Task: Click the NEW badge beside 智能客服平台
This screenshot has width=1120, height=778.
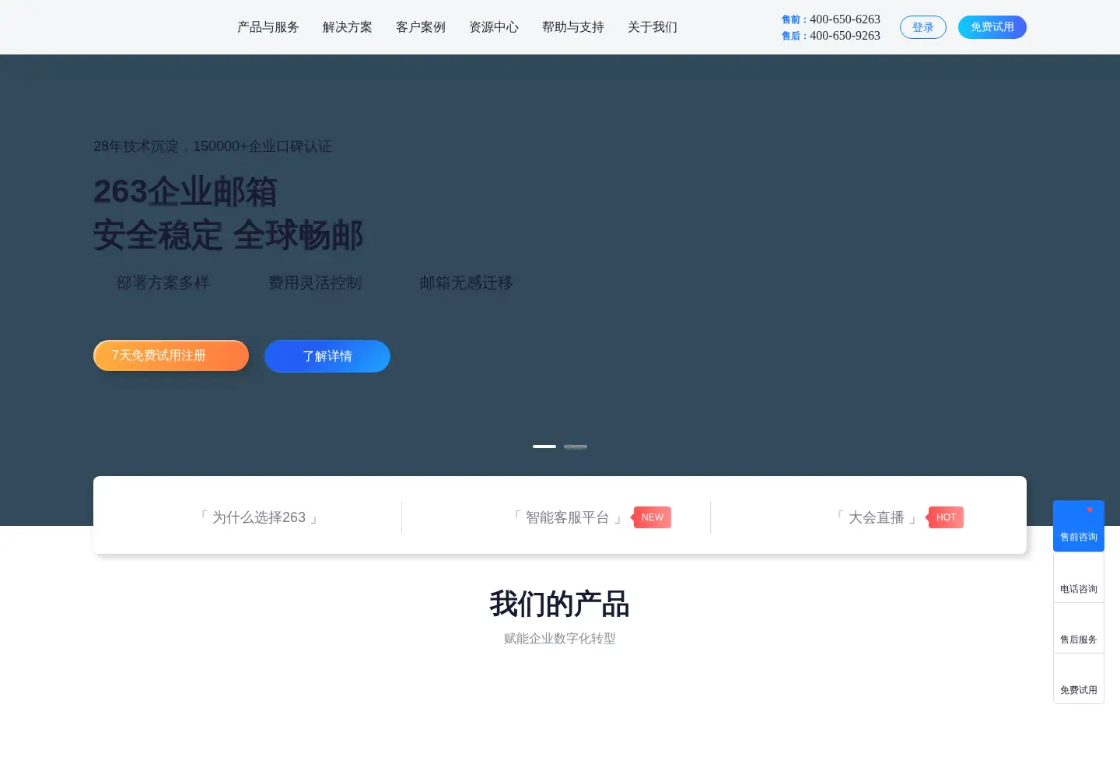Action: 652,517
